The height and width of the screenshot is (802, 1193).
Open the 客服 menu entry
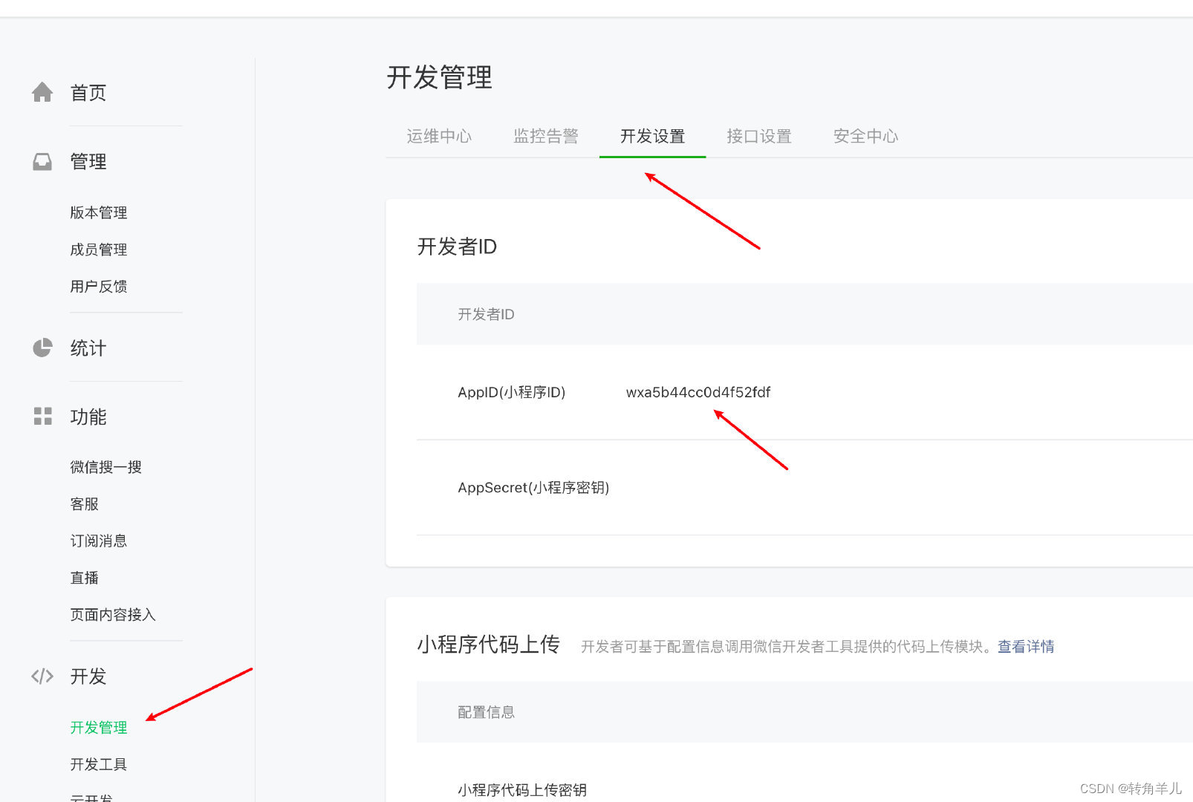(x=84, y=504)
